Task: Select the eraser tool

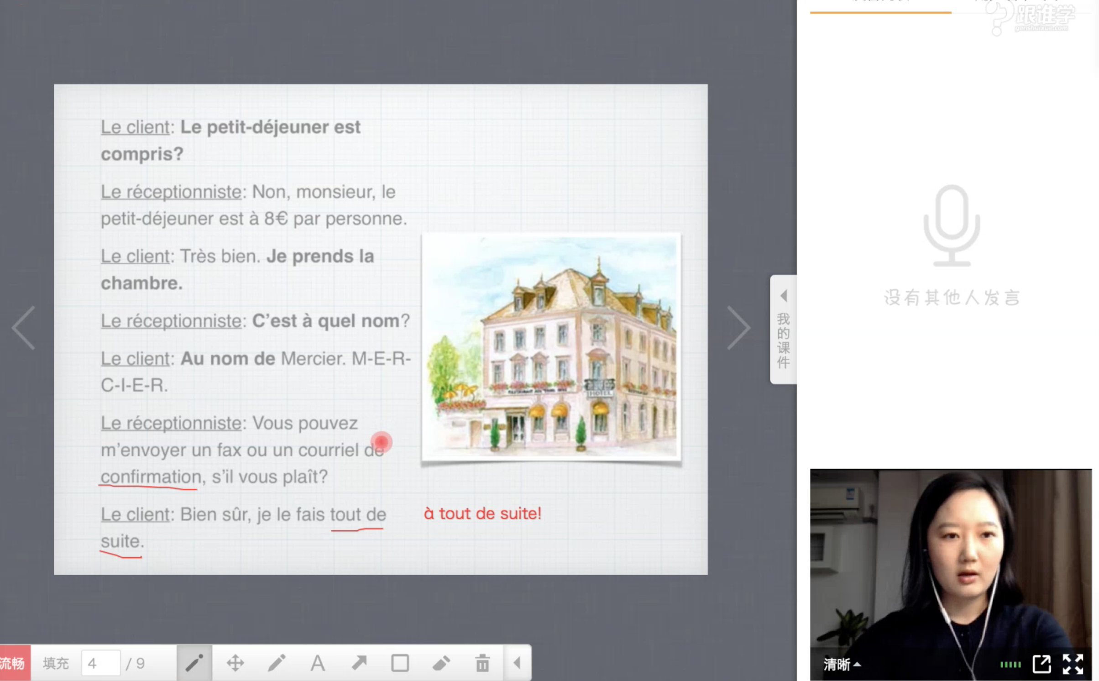Action: (441, 663)
